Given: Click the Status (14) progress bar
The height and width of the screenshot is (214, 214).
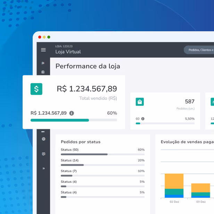Looking at the screenshot, I should coord(102,165).
